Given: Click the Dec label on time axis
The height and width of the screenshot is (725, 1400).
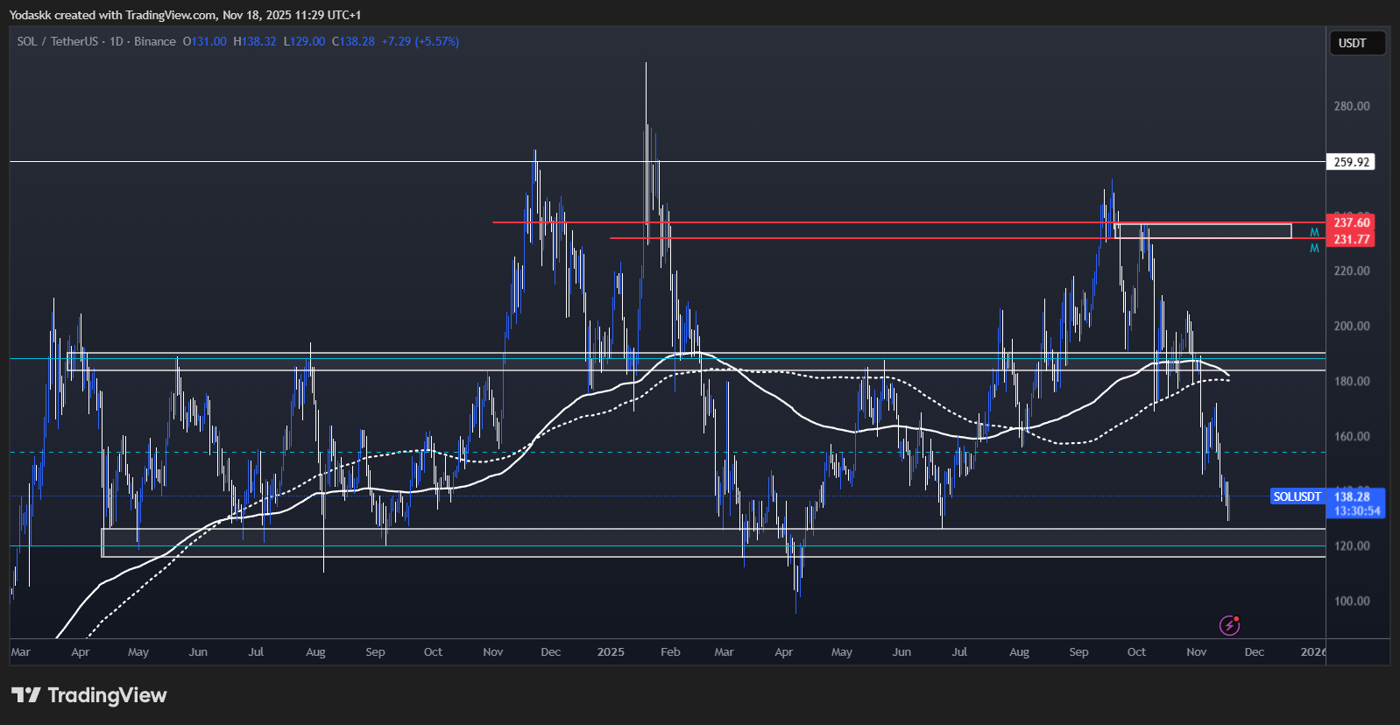Looking at the screenshot, I should click(1255, 652).
